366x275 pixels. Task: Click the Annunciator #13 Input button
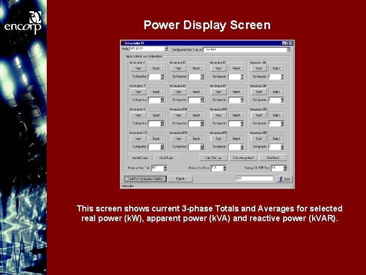pos(138,139)
